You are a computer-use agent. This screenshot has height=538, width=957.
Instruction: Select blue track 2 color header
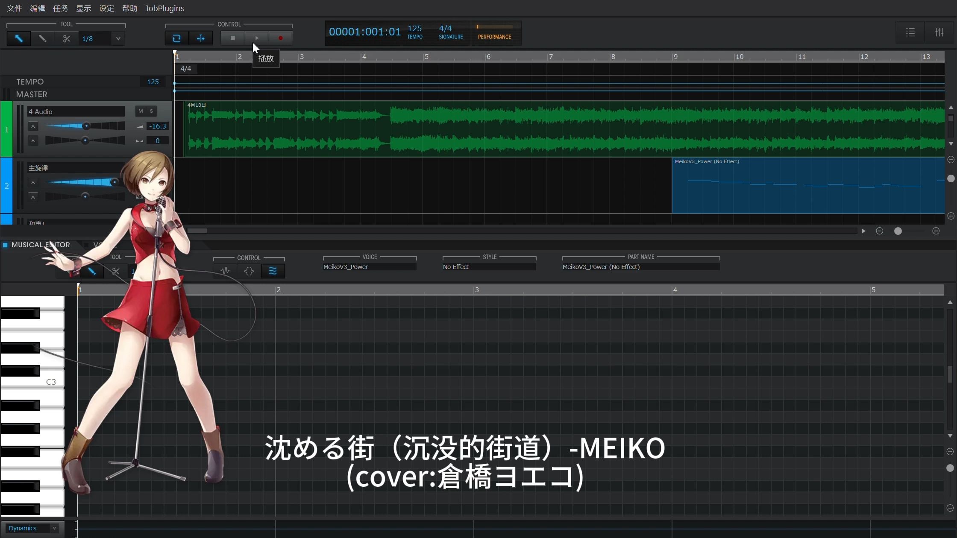6,185
